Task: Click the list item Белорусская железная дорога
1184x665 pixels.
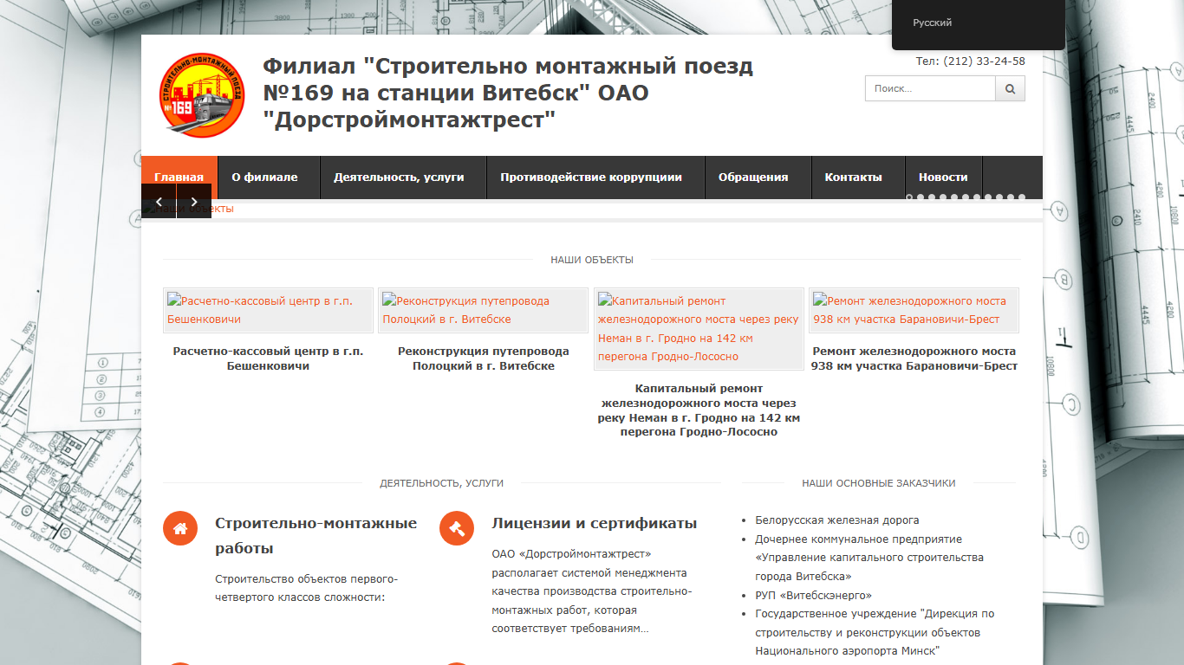Action: tap(837, 520)
